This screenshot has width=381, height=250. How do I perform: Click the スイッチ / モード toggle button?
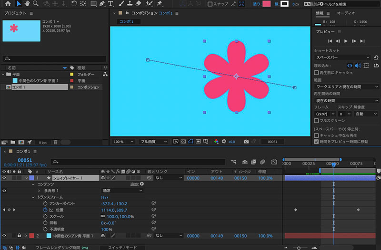123,248
